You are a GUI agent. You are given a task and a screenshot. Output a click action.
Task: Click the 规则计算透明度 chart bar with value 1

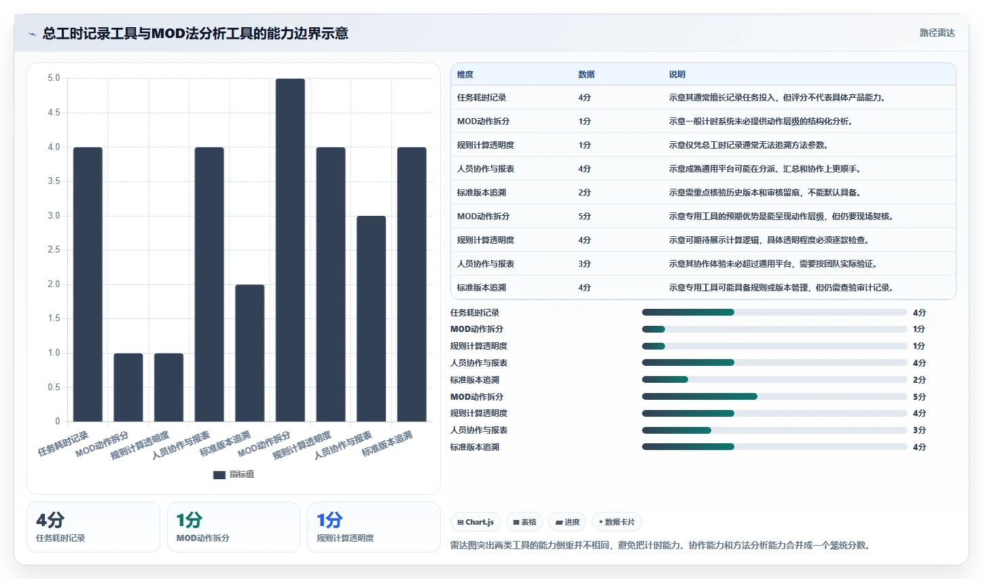[168, 388]
